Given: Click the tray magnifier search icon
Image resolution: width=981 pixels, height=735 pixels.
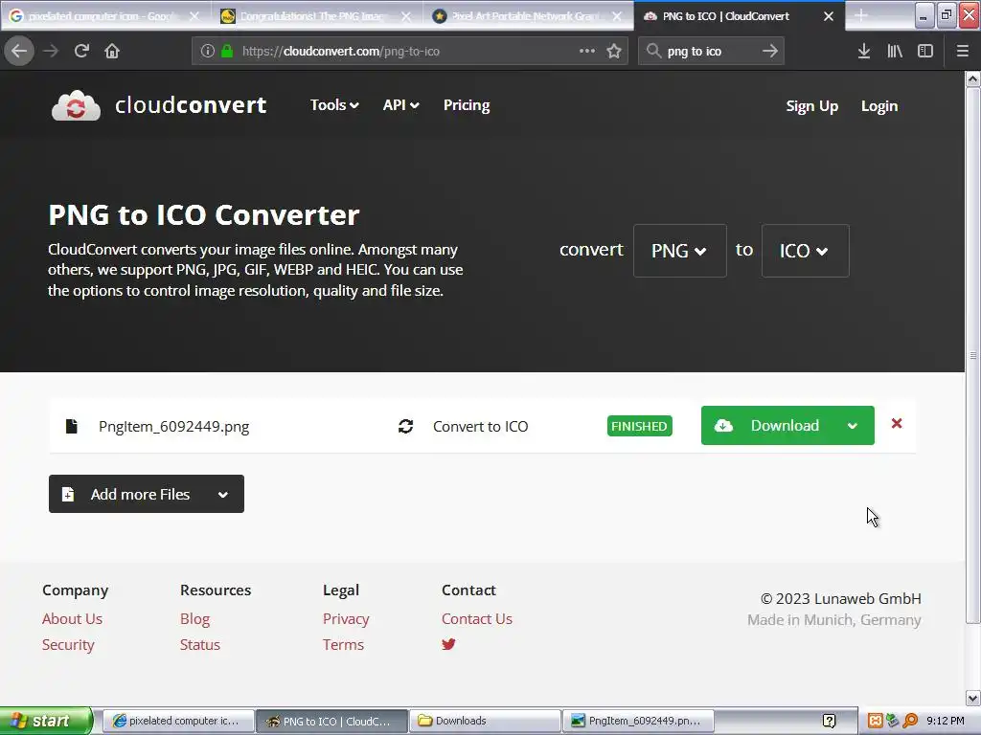Looking at the screenshot, I should [910, 721].
